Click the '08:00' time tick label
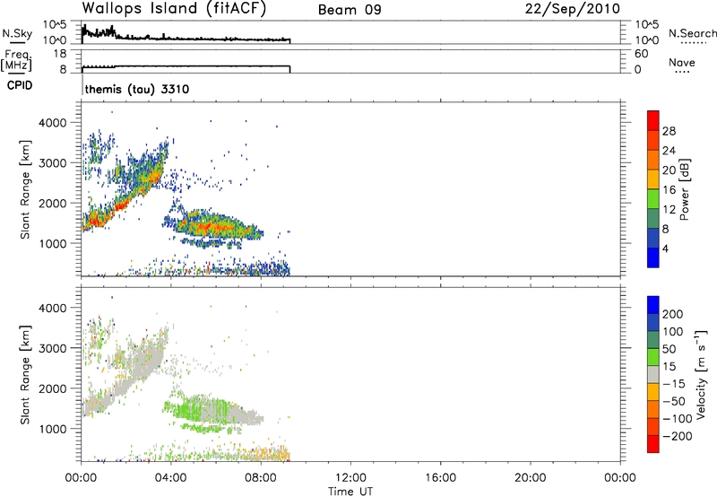717x497 pixels. point(261,478)
